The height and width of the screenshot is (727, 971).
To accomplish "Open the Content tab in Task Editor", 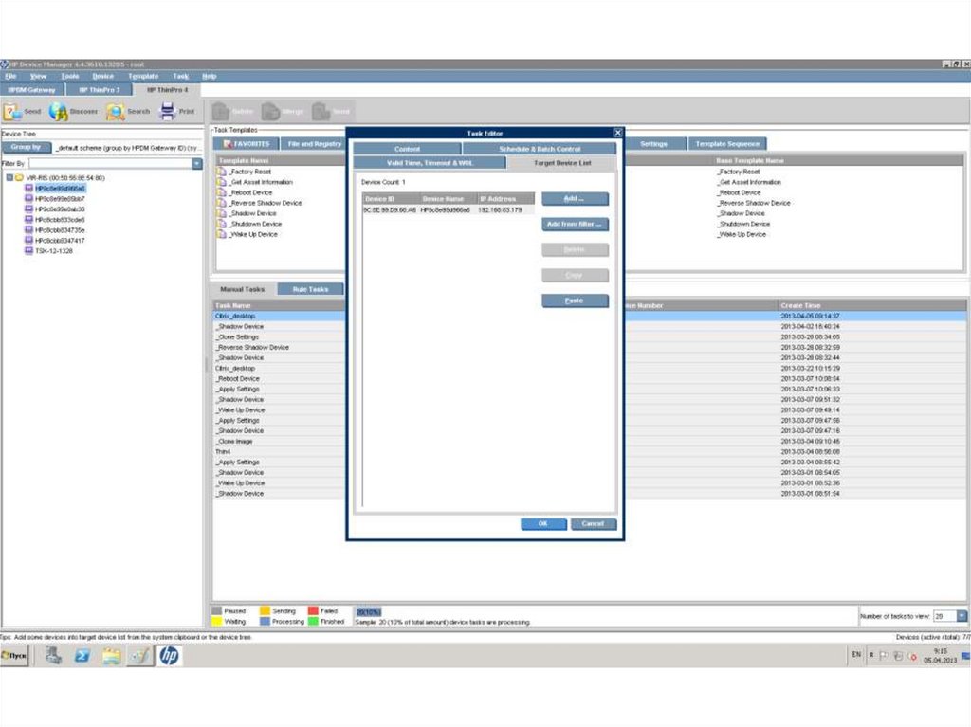I will (407, 149).
